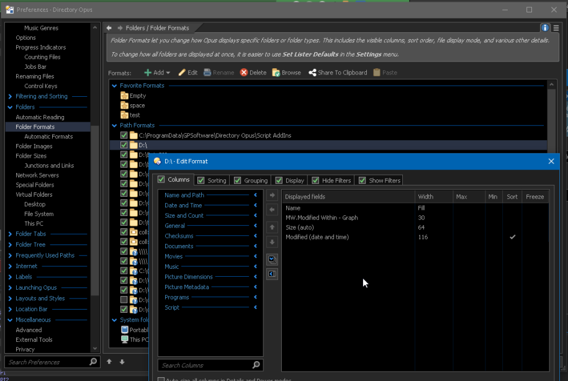Toggle the Sorting tab checkbox
Image resolution: width=568 pixels, height=381 pixels.
tap(201, 181)
